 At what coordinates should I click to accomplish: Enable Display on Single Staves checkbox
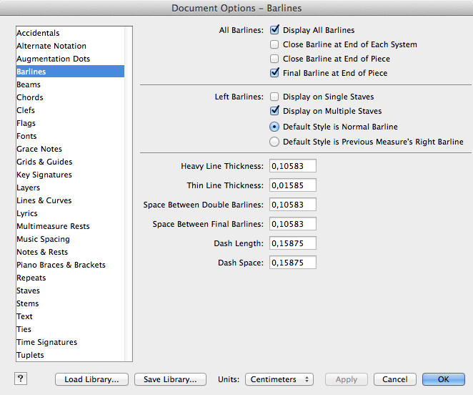274,97
